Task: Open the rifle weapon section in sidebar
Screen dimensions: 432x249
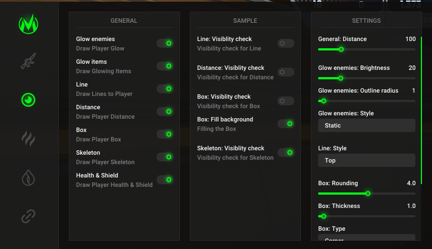Action: (x=28, y=62)
